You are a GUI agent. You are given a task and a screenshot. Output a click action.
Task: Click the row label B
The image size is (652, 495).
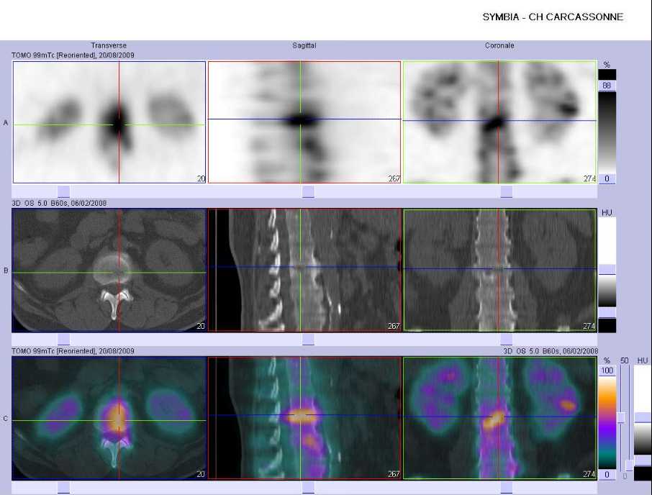pyautogui.click(x=6, y=271)
